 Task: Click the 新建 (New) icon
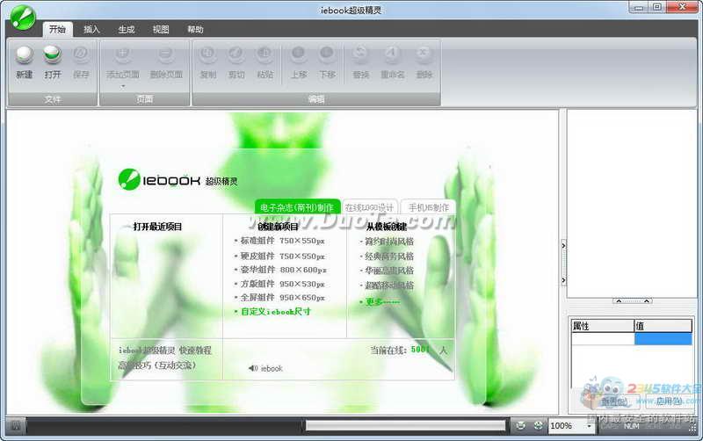[x=24, y=56]
